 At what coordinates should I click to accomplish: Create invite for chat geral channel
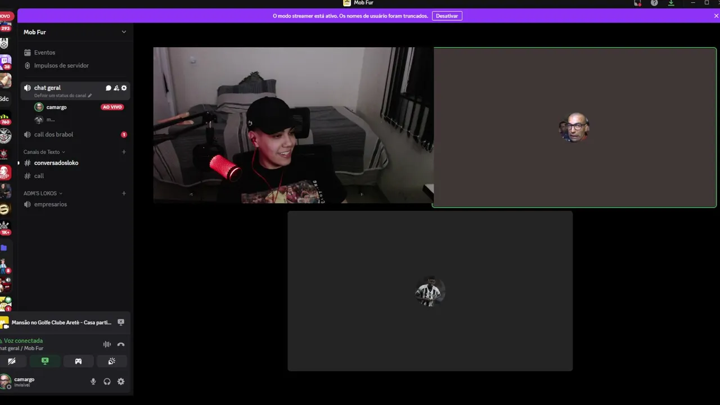(116, 88)
